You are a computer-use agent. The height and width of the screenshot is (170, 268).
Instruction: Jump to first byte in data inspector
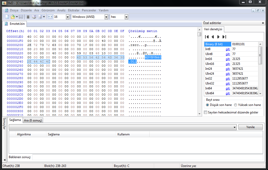coord(207,37)
